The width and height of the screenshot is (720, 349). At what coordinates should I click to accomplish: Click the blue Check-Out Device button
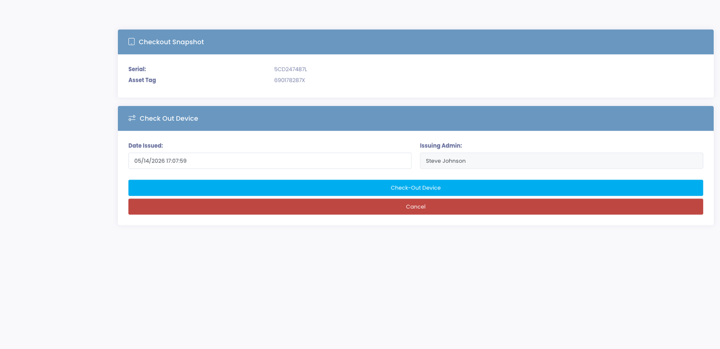pyautogui.click(x=415, y=188)
